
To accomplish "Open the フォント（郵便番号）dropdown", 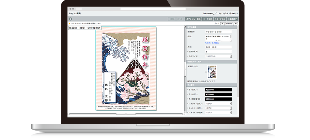I will tap(218, 113).
